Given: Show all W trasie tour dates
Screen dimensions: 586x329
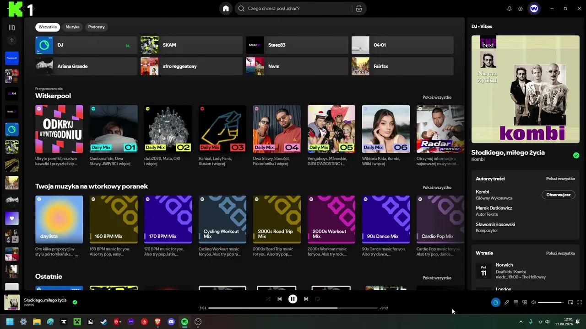Looking at the screenshot, I should coord(560,253).
